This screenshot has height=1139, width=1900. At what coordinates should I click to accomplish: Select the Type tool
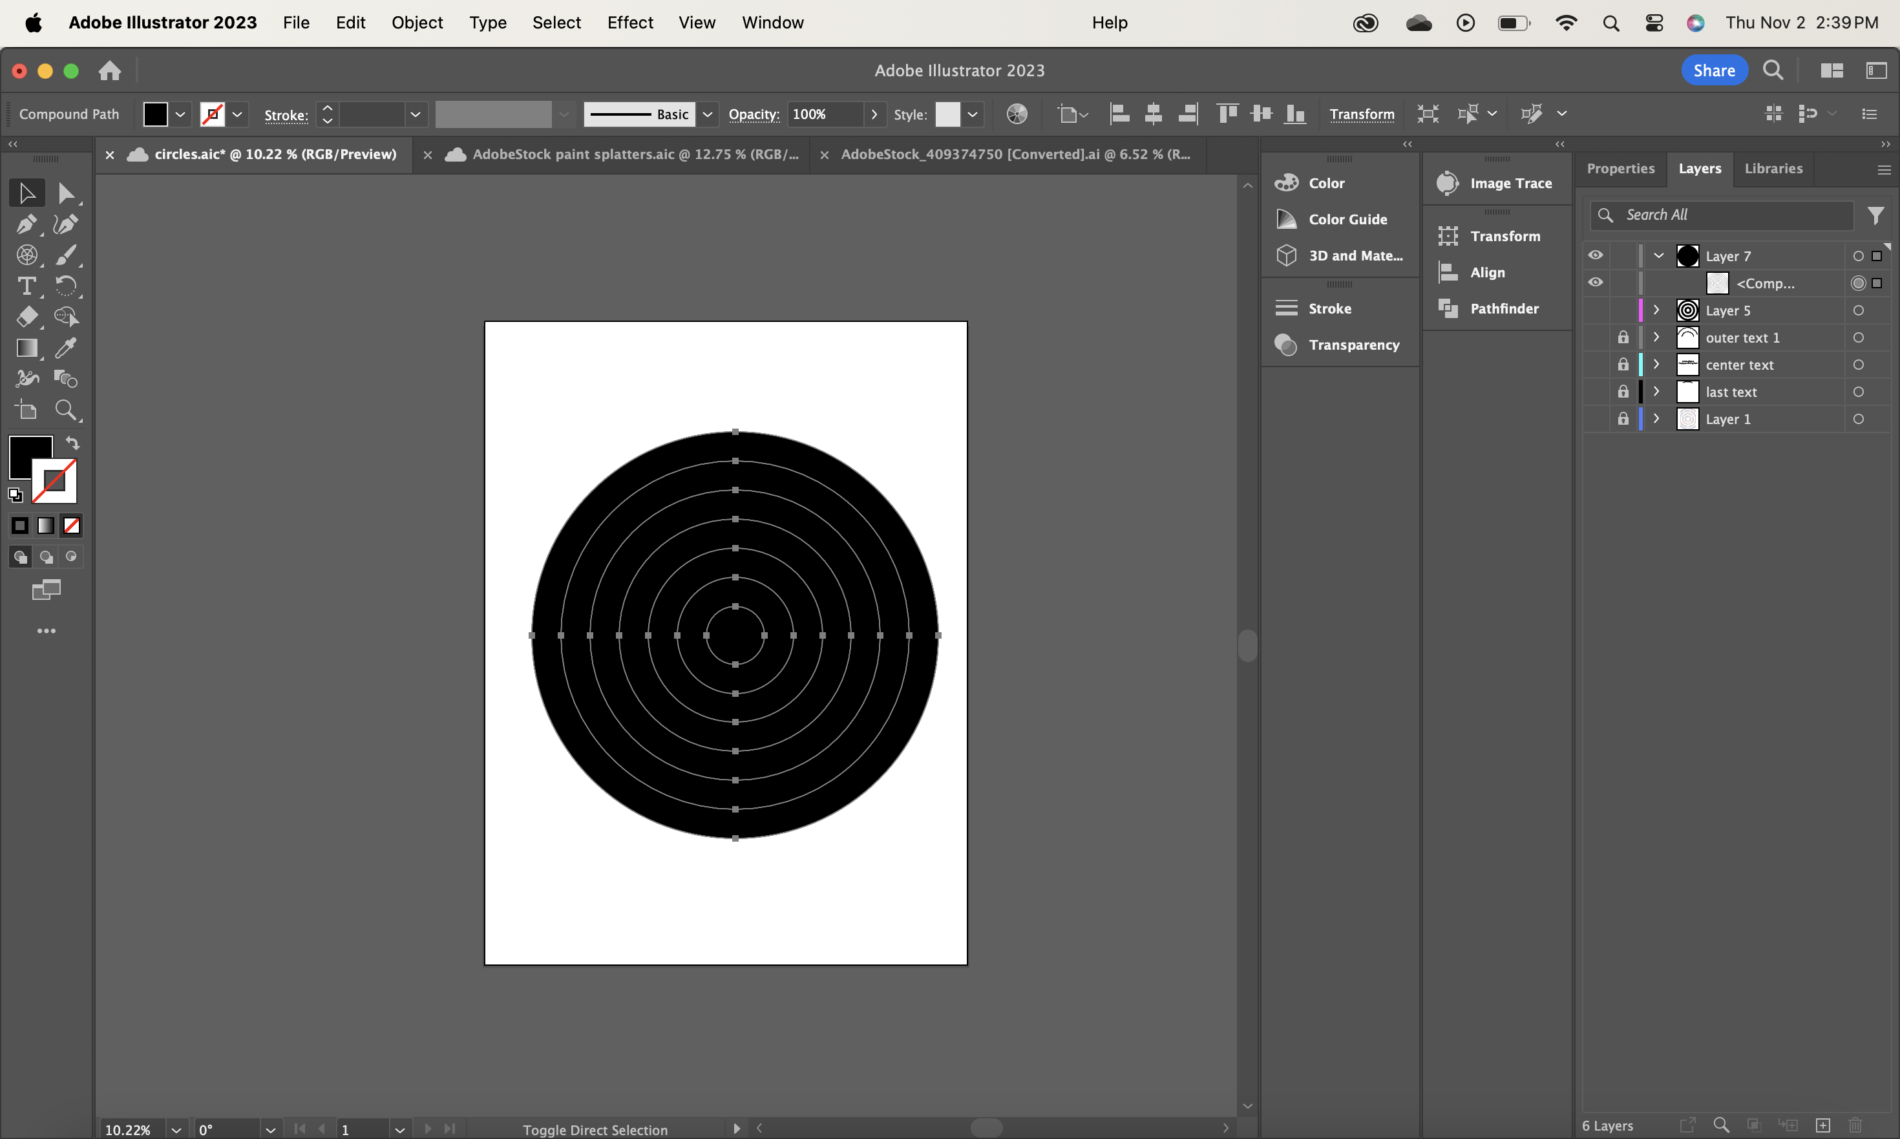27,286
